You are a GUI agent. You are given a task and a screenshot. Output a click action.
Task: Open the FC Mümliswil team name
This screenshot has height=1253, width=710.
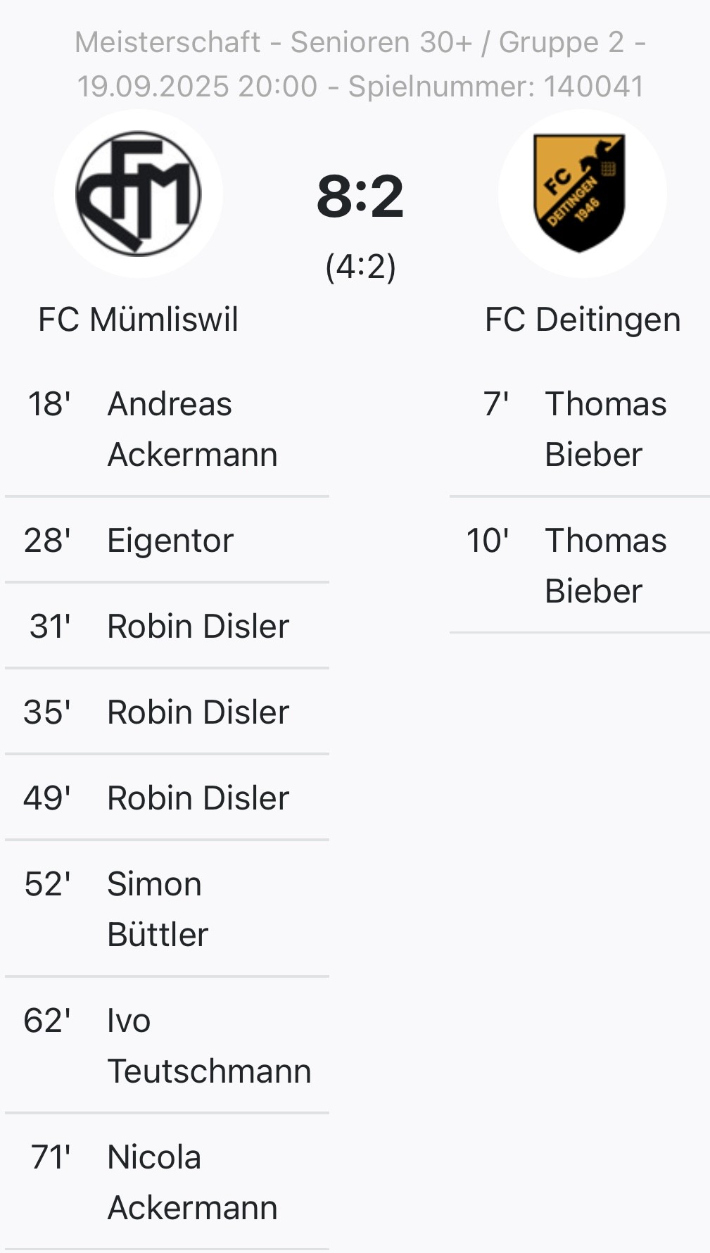tap(139, 320)
